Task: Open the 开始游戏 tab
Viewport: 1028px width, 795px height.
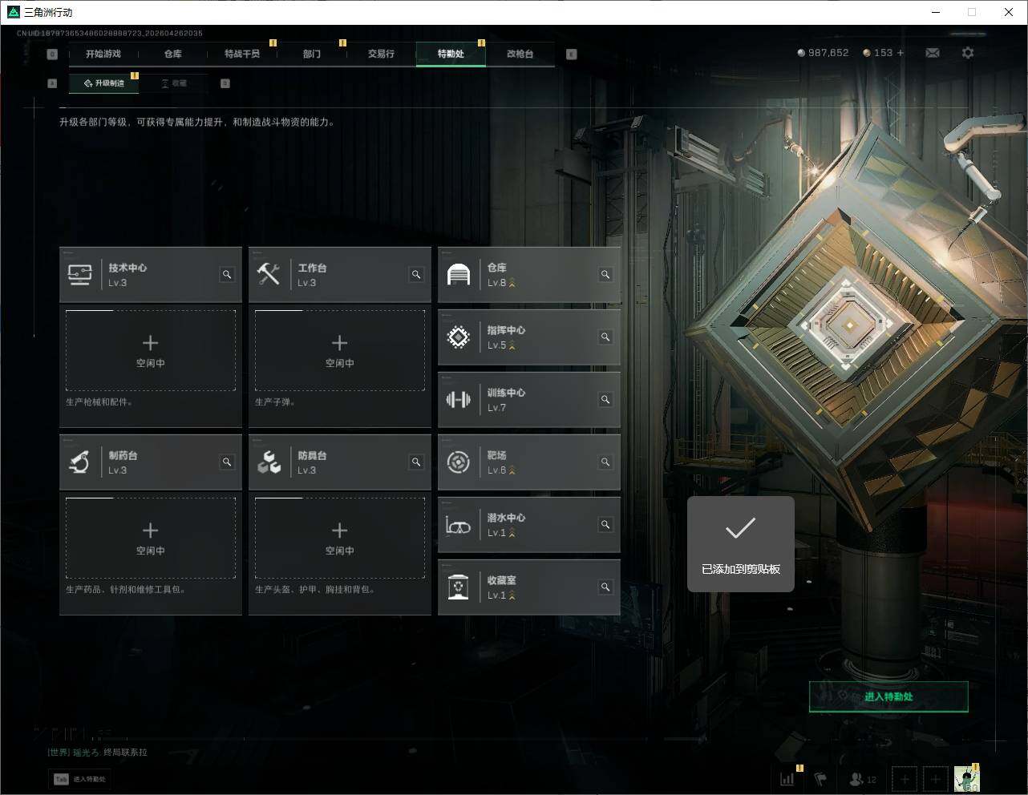Action: (103, 54)
